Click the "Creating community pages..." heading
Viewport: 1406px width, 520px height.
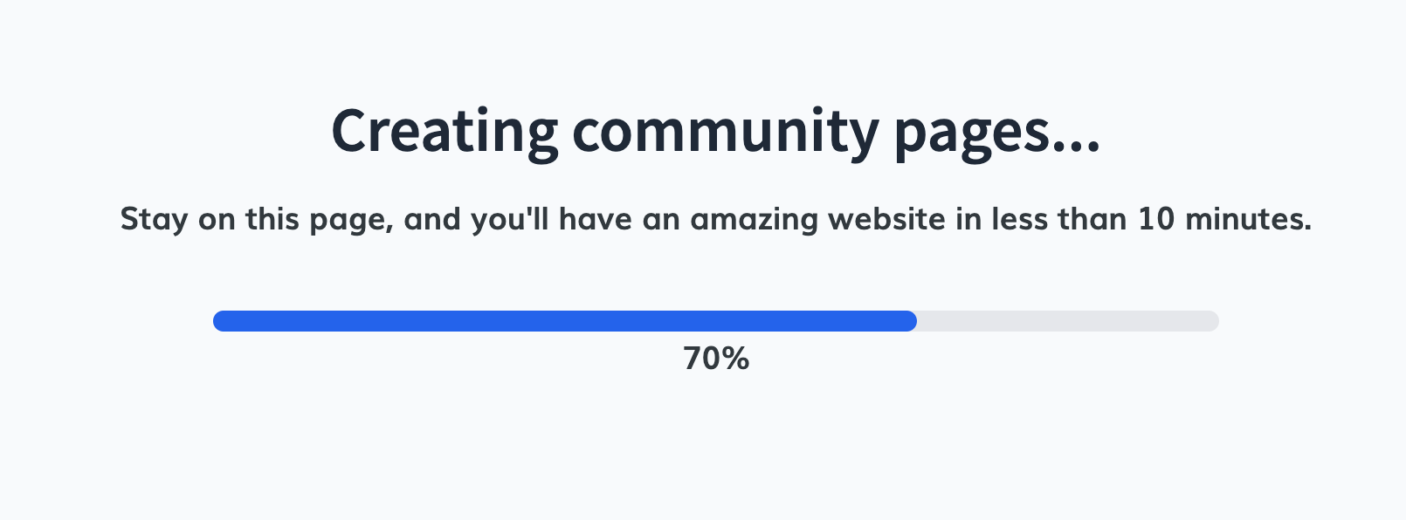click(x=715, y=131)
